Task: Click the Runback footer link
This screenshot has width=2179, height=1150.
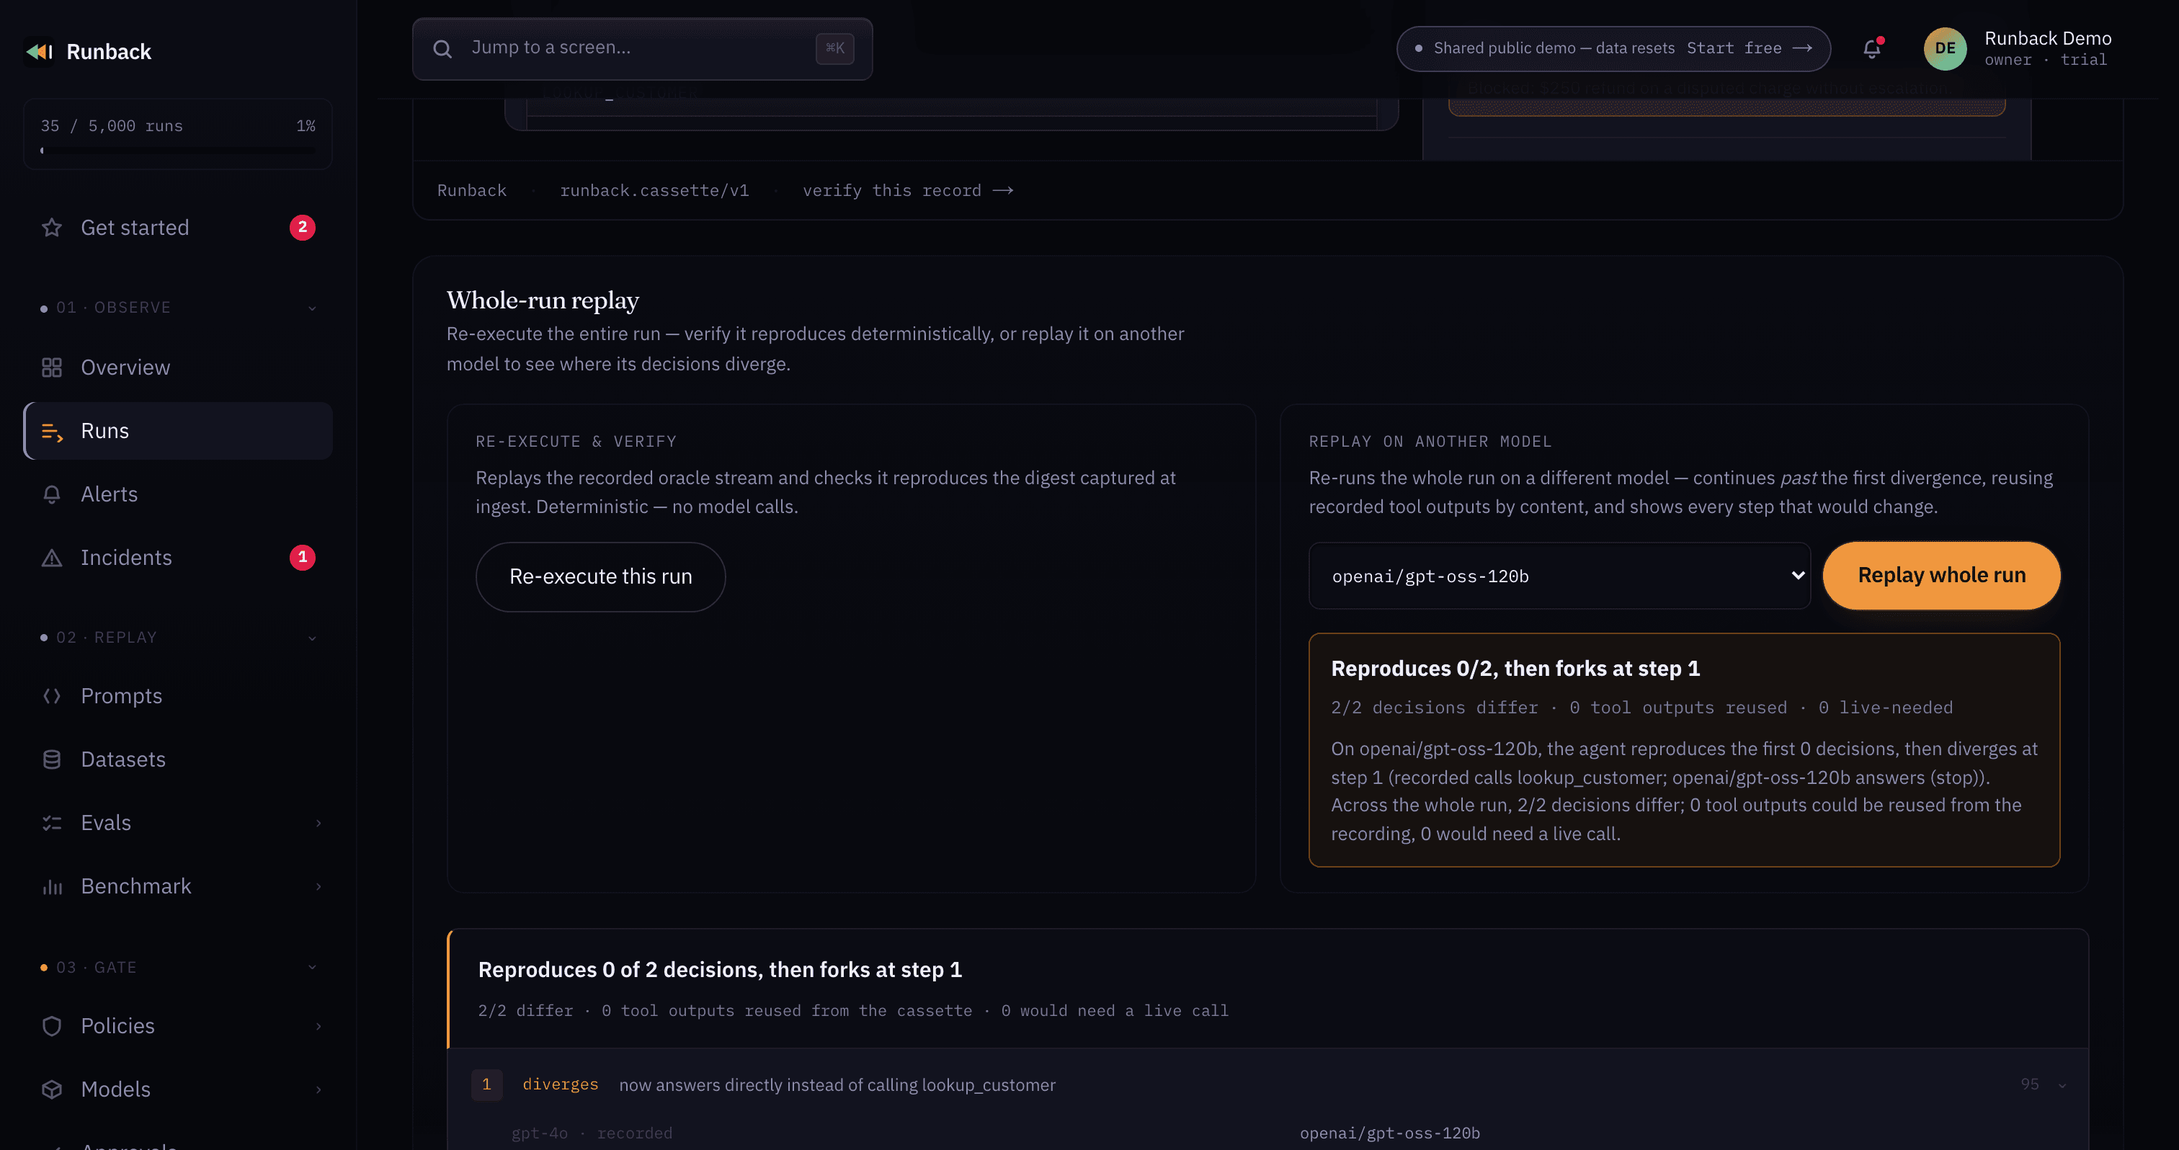Action: 471,190
